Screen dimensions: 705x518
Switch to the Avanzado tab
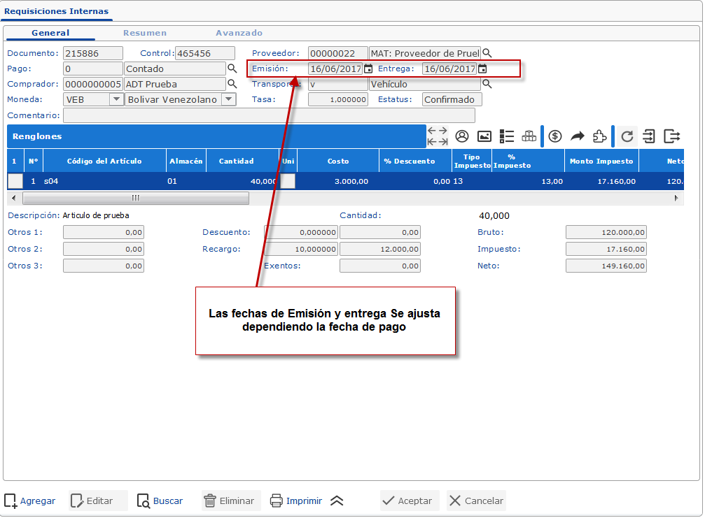pos(239,33)
